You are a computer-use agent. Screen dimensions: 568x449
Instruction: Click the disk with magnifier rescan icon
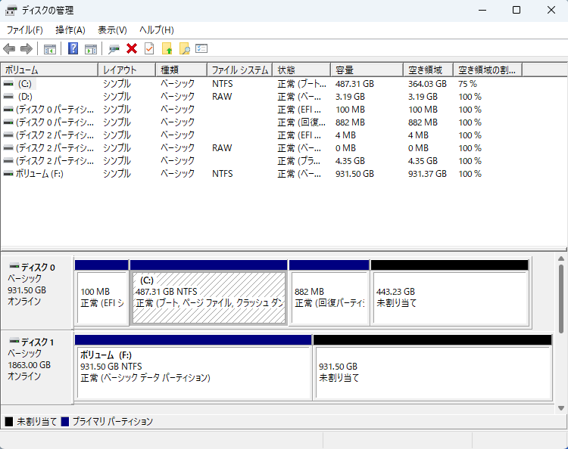tap(114, 49)
